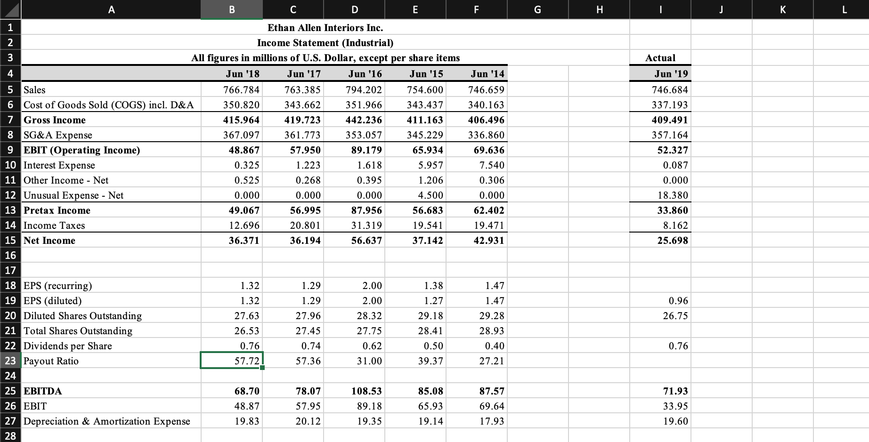Select column I header
The image size is (869, 442).
click(x=659, y=9)
